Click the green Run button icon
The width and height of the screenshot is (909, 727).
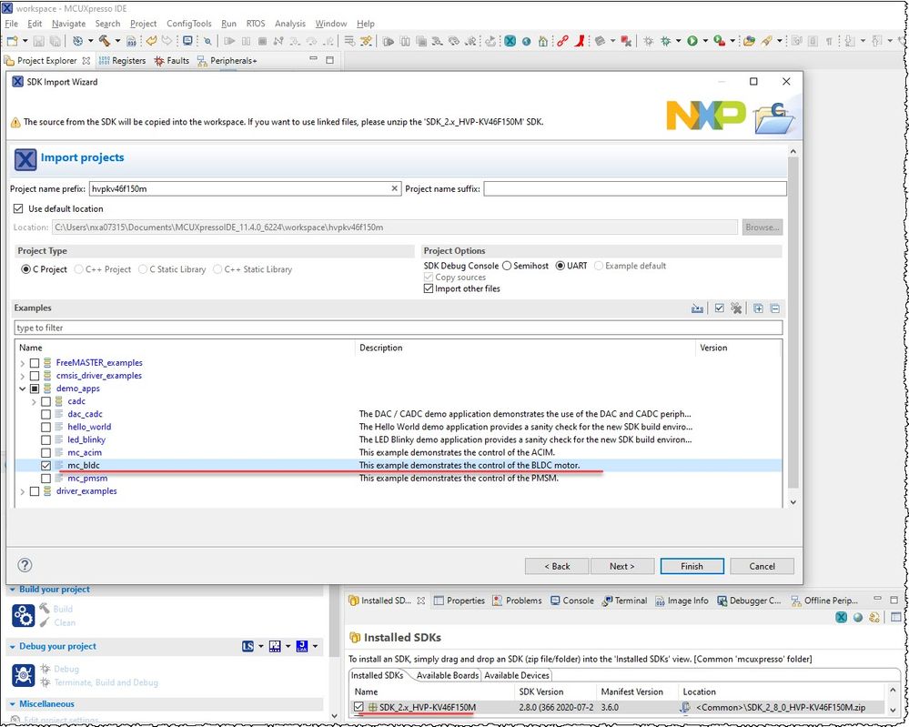click(x=692, y=41)
